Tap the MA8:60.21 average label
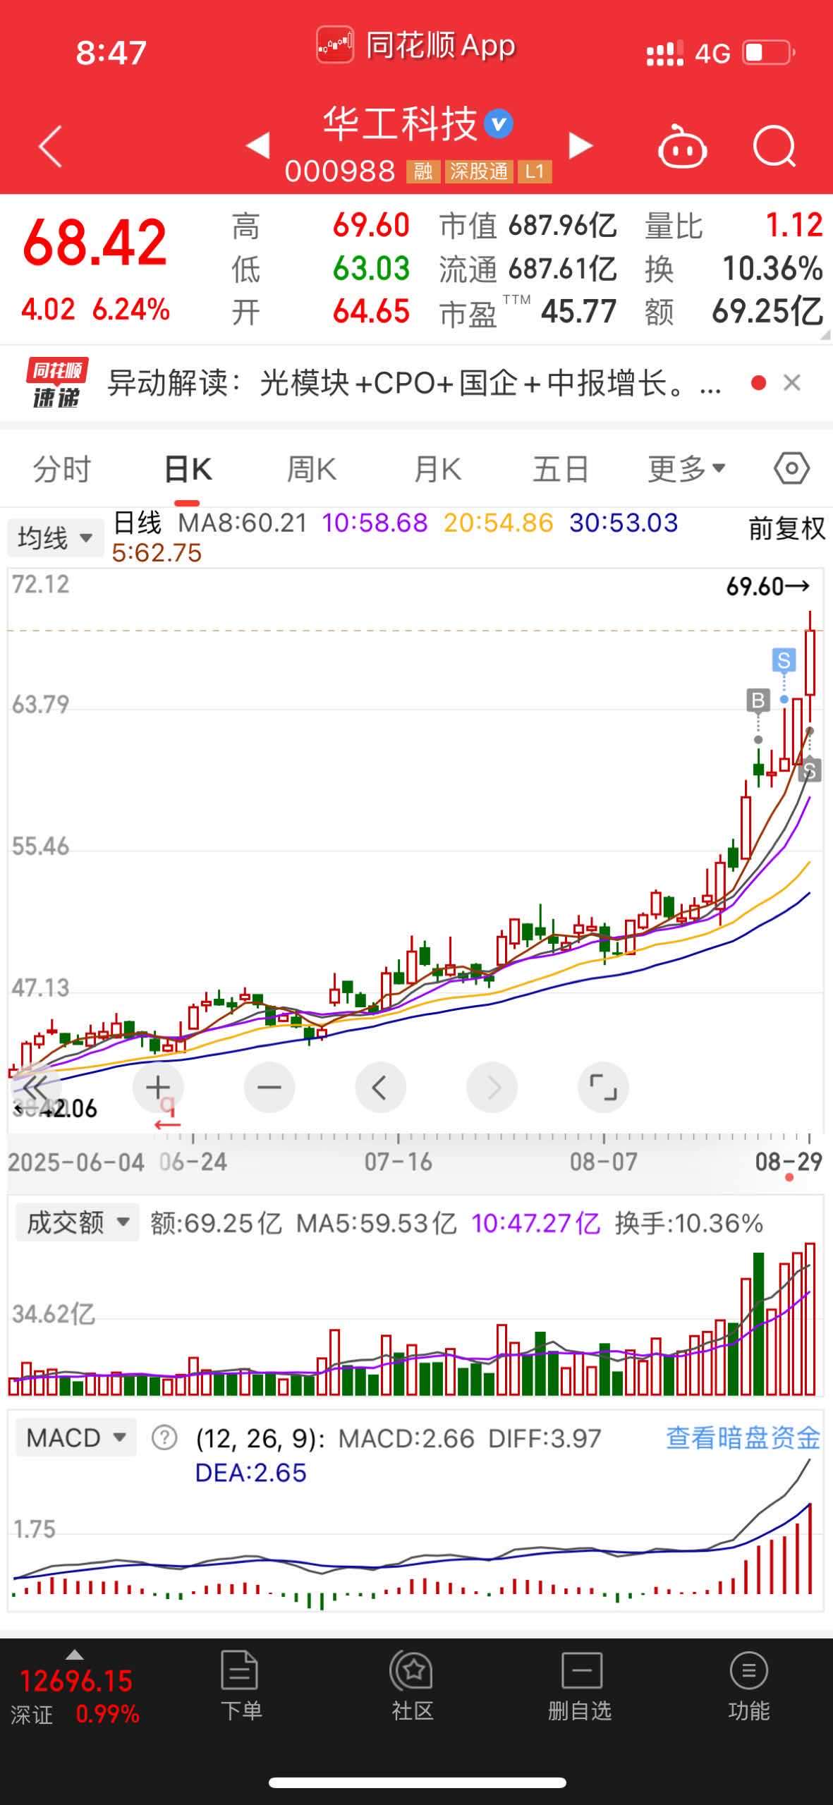The image size is (833, 1805). 243,523
